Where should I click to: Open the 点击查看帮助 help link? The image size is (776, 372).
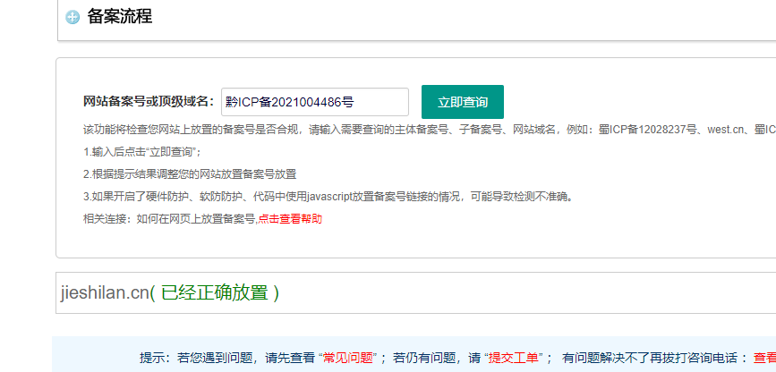290,218
